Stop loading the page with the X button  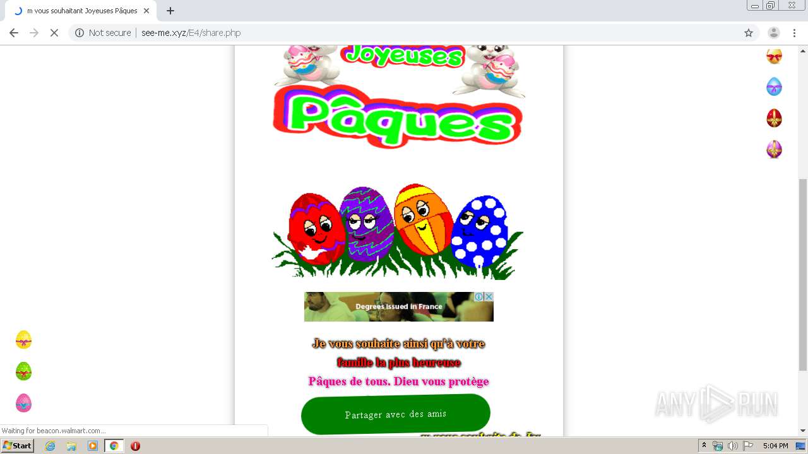tap(54, 33)
